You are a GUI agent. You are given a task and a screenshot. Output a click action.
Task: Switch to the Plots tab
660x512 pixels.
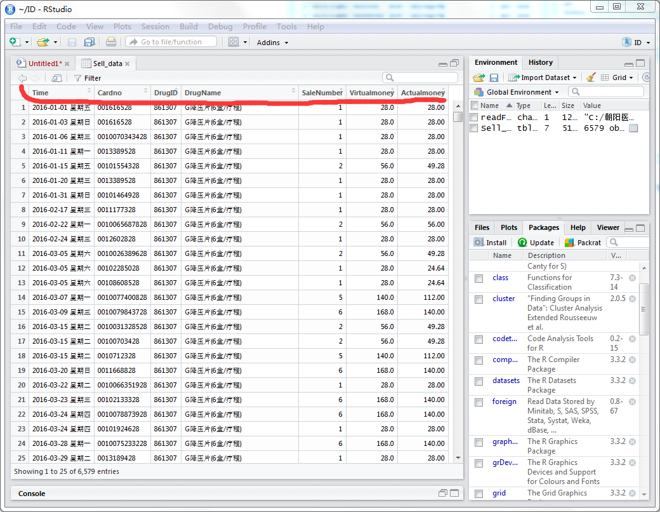(508, 227)
